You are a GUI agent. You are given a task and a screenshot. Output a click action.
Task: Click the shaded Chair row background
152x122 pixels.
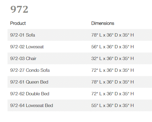click(x=80, y=58)
